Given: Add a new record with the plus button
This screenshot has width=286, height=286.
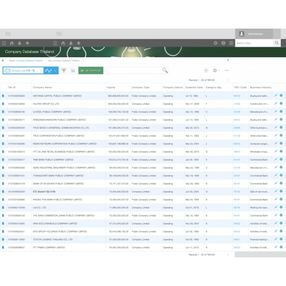Looking at the screenshot, I should (x=206, y=71).
